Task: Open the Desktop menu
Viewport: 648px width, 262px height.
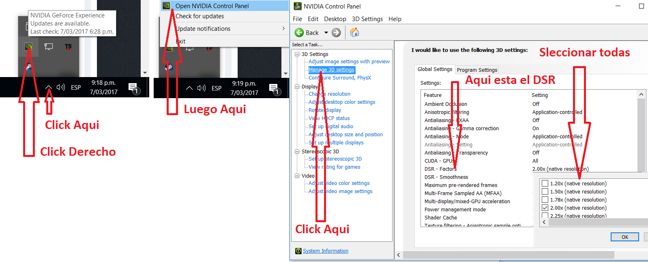Action: tap(335, 19)
